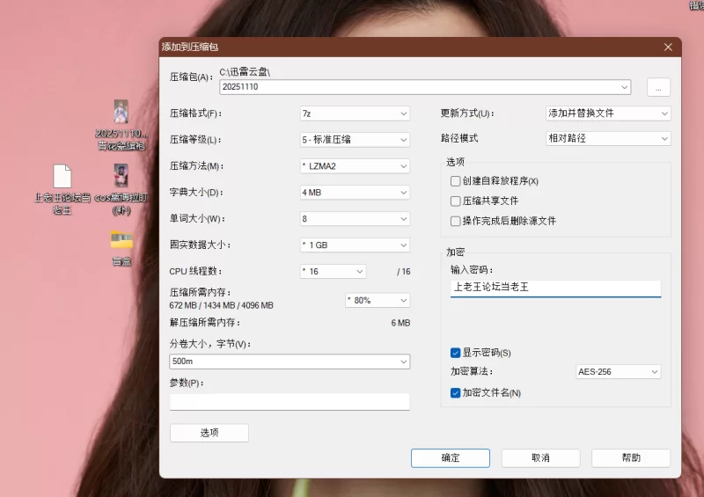Screen dimensions: 704x497
Task: Select the blank document file icon on desktop
Action: click(x=62, y=177)
